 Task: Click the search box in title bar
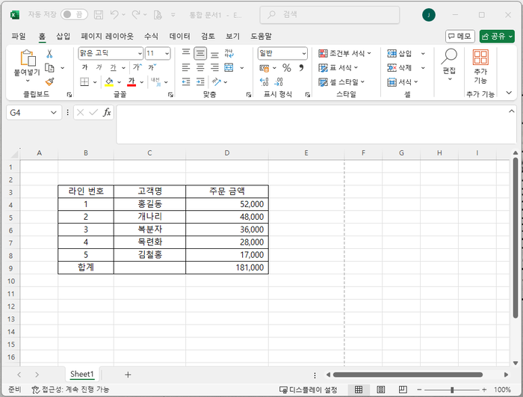(x=329, y=15)
